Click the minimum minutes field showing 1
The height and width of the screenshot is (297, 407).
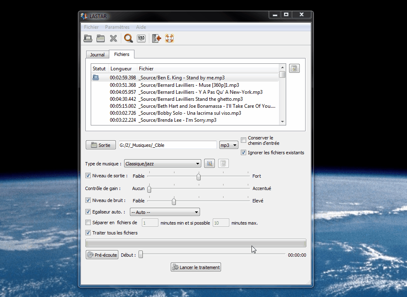pyautogui.click(x=150, y=223)
